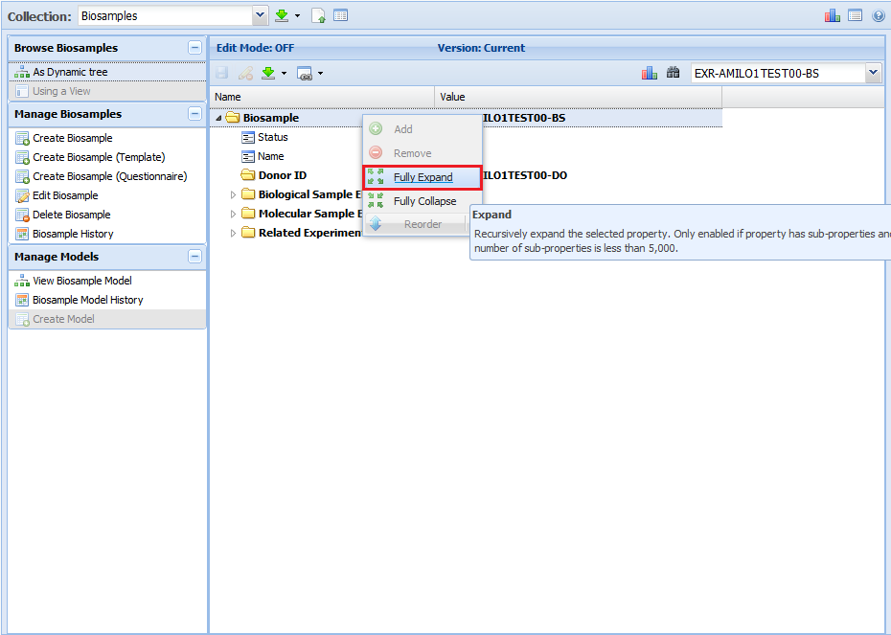This screenshot has height=635, width=891.
Task: Select the Status property row
Action: (272, 137)
